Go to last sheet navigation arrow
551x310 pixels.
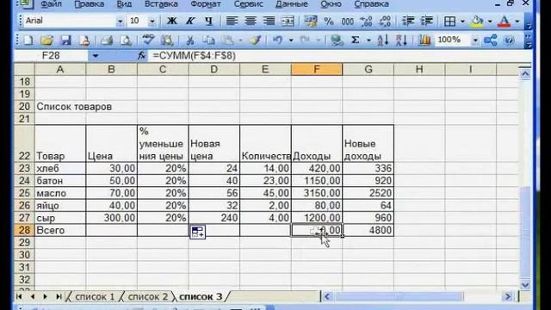59,296
